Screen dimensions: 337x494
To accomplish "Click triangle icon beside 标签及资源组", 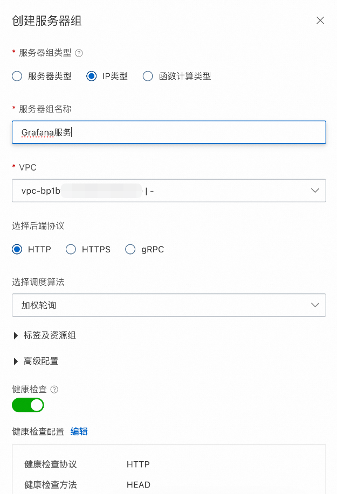I will click(16, 336).
